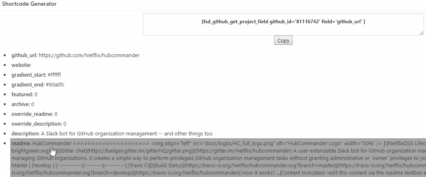Select the gradient_end field item
This screenshot has width=426, height=177.
[x=38, y=85]
